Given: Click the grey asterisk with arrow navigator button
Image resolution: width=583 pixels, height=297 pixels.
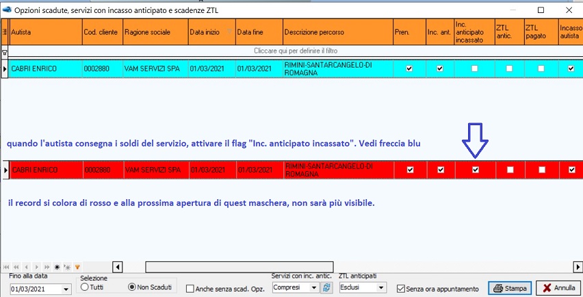Looking at the screenshot, I should click(67, 267).
